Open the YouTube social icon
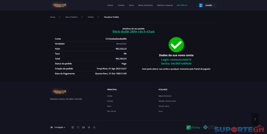267x134 pixels. click(84, 127)
